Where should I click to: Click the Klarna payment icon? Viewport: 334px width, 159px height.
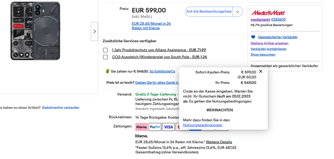pos(142,127)
